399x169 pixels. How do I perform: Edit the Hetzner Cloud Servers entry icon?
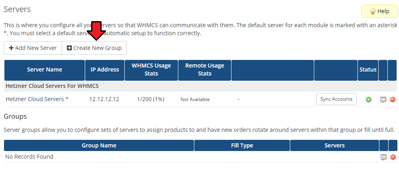coord(383,99)
